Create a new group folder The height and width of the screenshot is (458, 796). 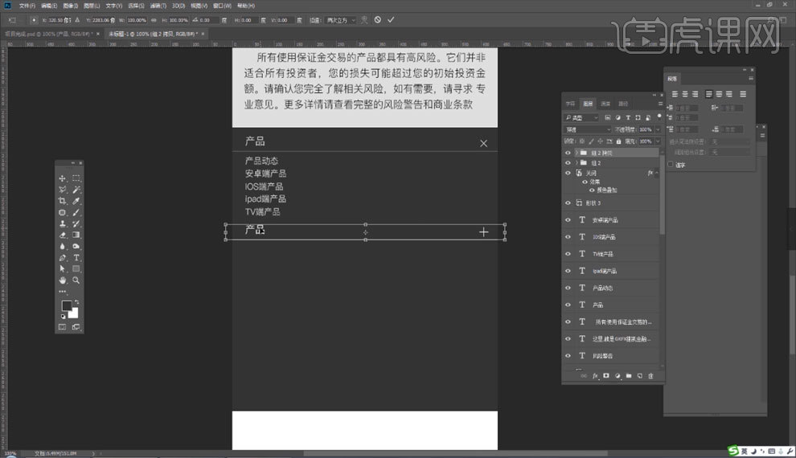629,376
